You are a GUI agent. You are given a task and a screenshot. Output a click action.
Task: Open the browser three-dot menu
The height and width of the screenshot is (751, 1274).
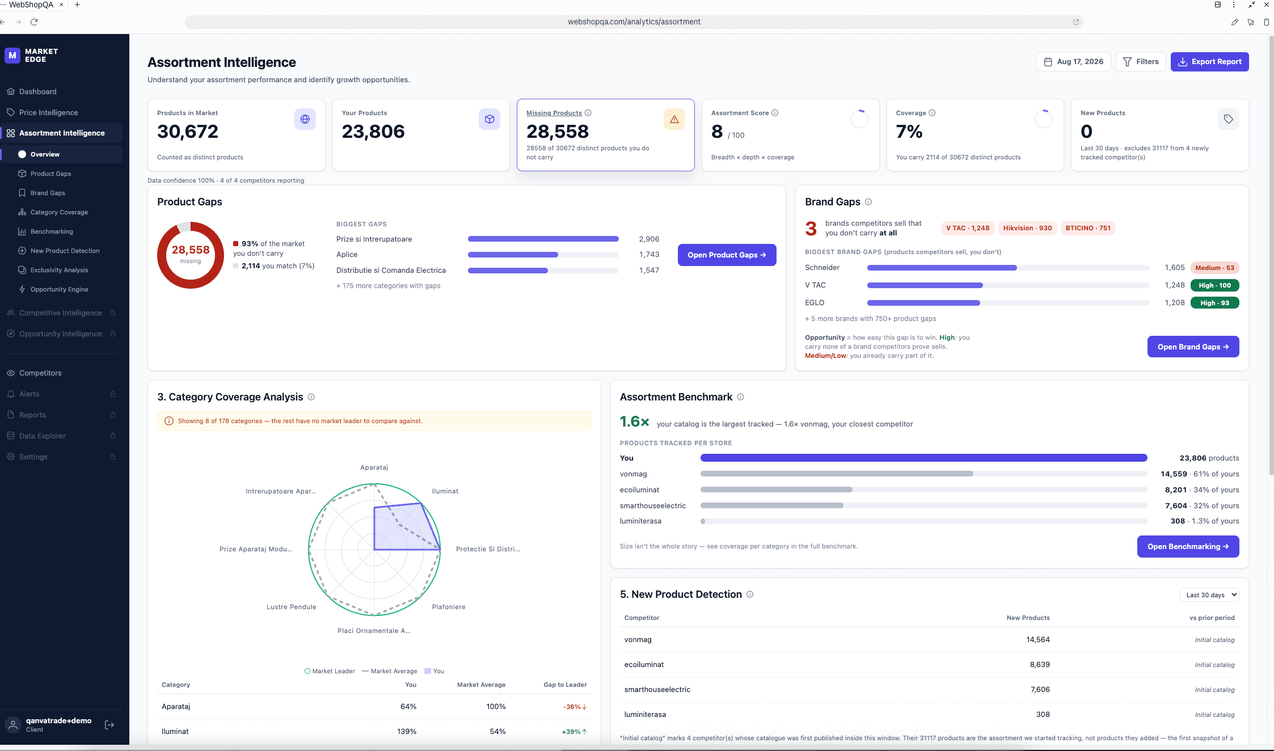[1234, 5]
